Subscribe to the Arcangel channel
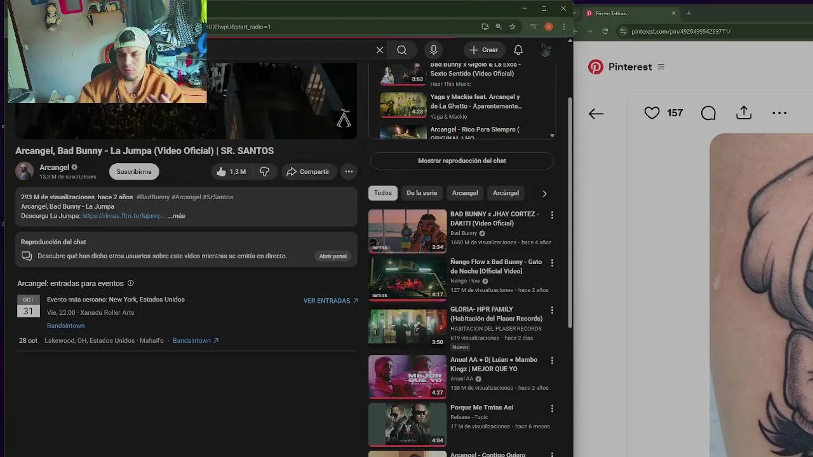This screenshot has width=813, height=457. click(x=134, y=171)
